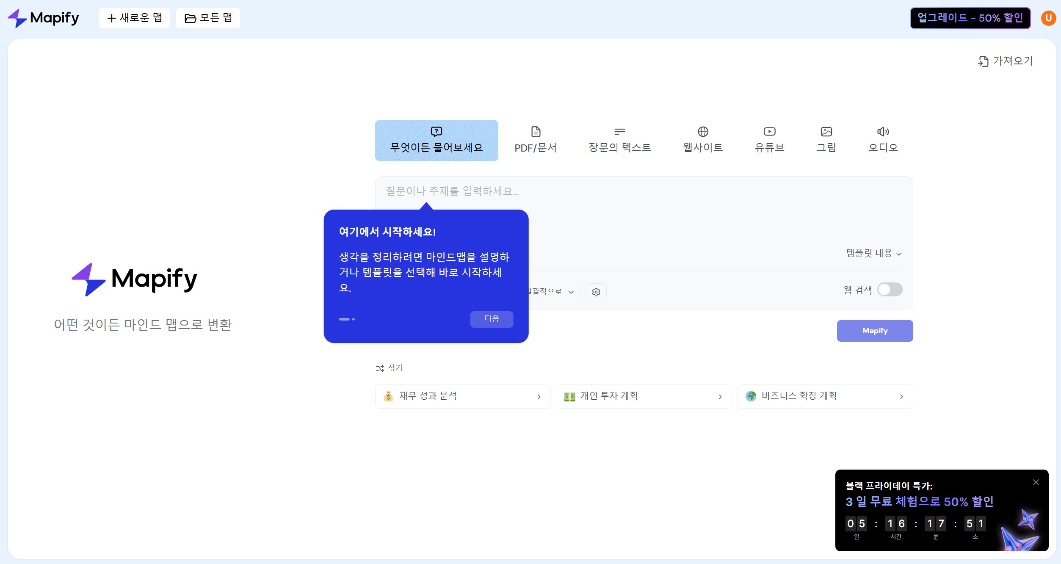Toggle the 웹 검색 switch
The width and height of the screenshot is (1061, 564).
[x=890, y=290]
